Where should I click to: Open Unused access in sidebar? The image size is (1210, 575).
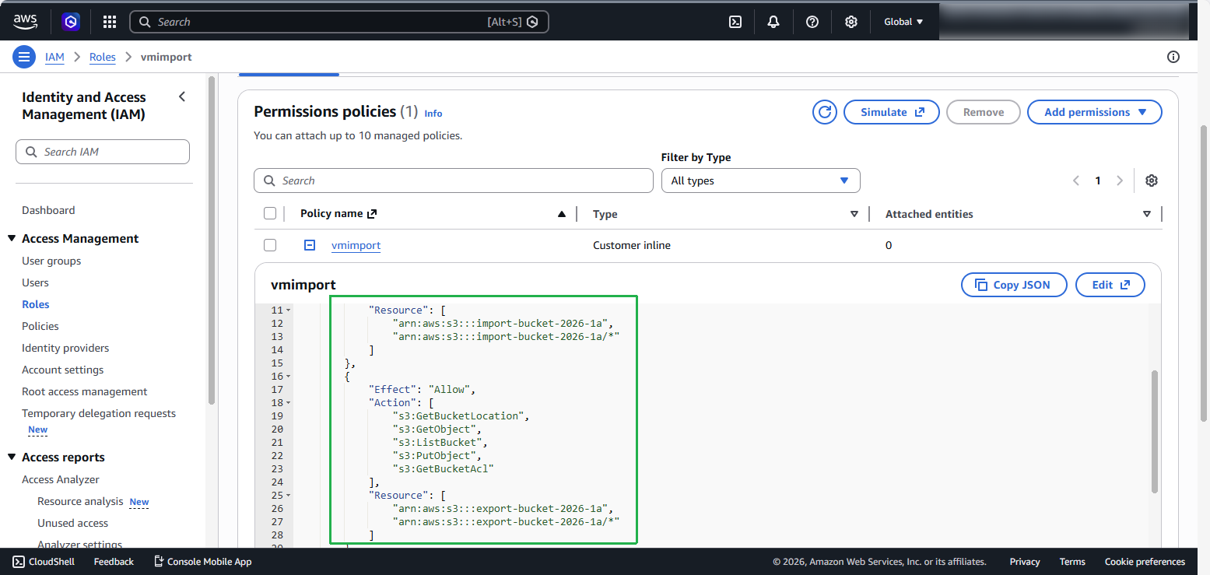72,523
